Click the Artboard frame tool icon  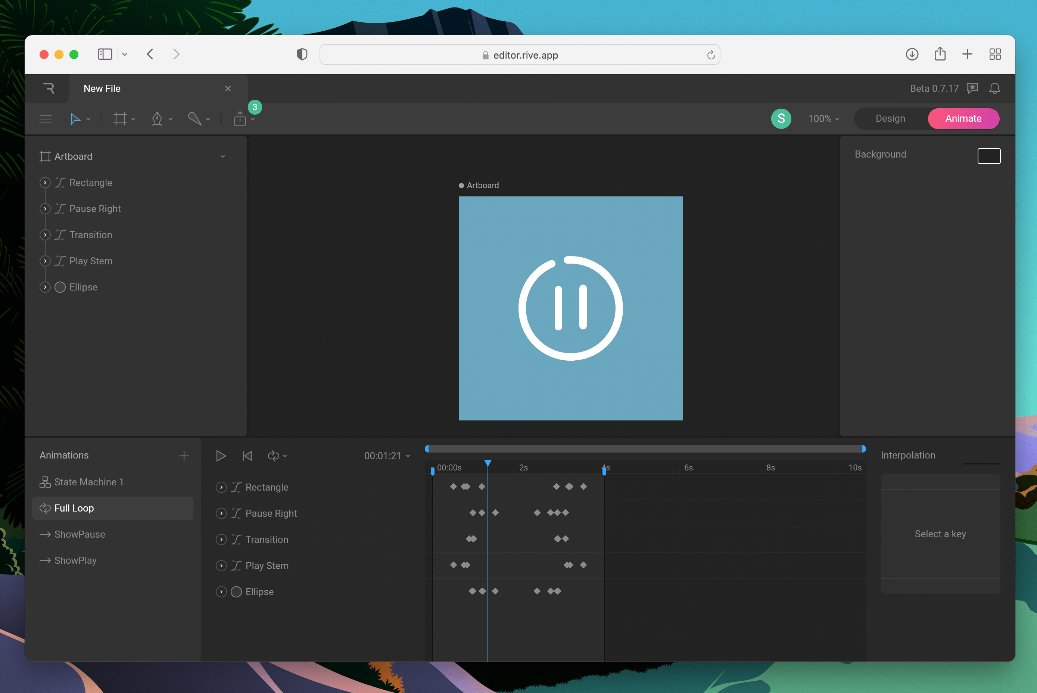pos(120,118)
